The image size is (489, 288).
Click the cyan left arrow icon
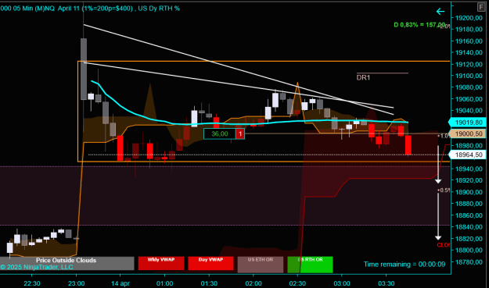[x=440, y=12]
